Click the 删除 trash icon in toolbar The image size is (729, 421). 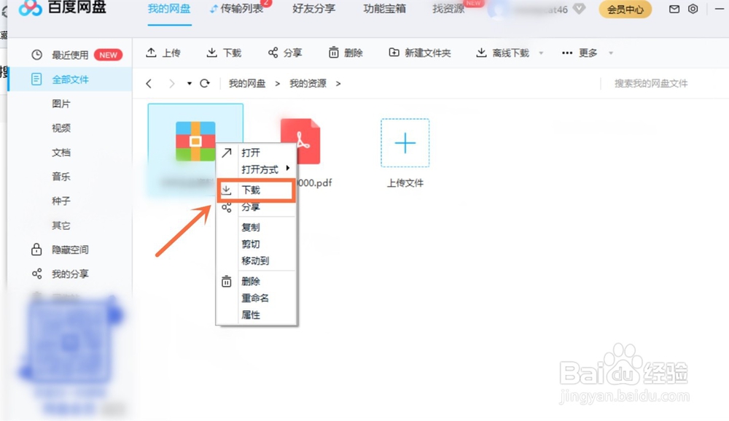point(335,53)
